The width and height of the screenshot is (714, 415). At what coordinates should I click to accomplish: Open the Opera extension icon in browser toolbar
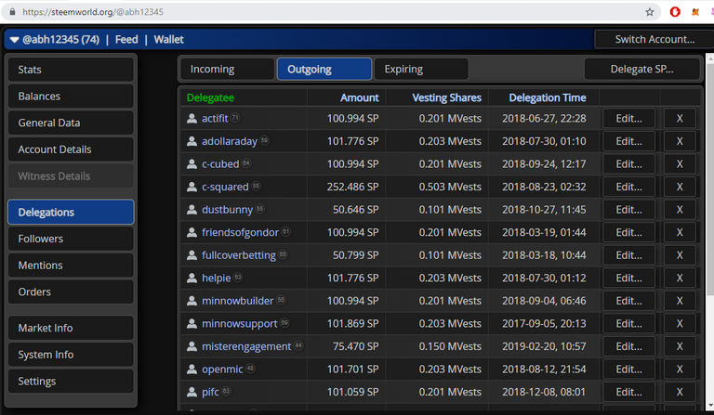[675, 12]
